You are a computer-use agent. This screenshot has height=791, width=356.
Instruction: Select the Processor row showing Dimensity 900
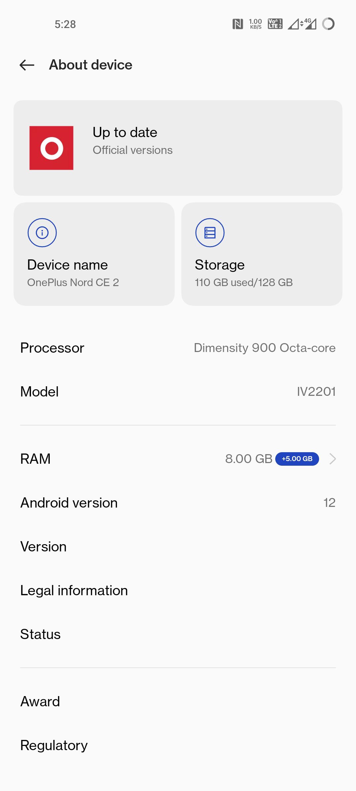click(x=178, y=348)
